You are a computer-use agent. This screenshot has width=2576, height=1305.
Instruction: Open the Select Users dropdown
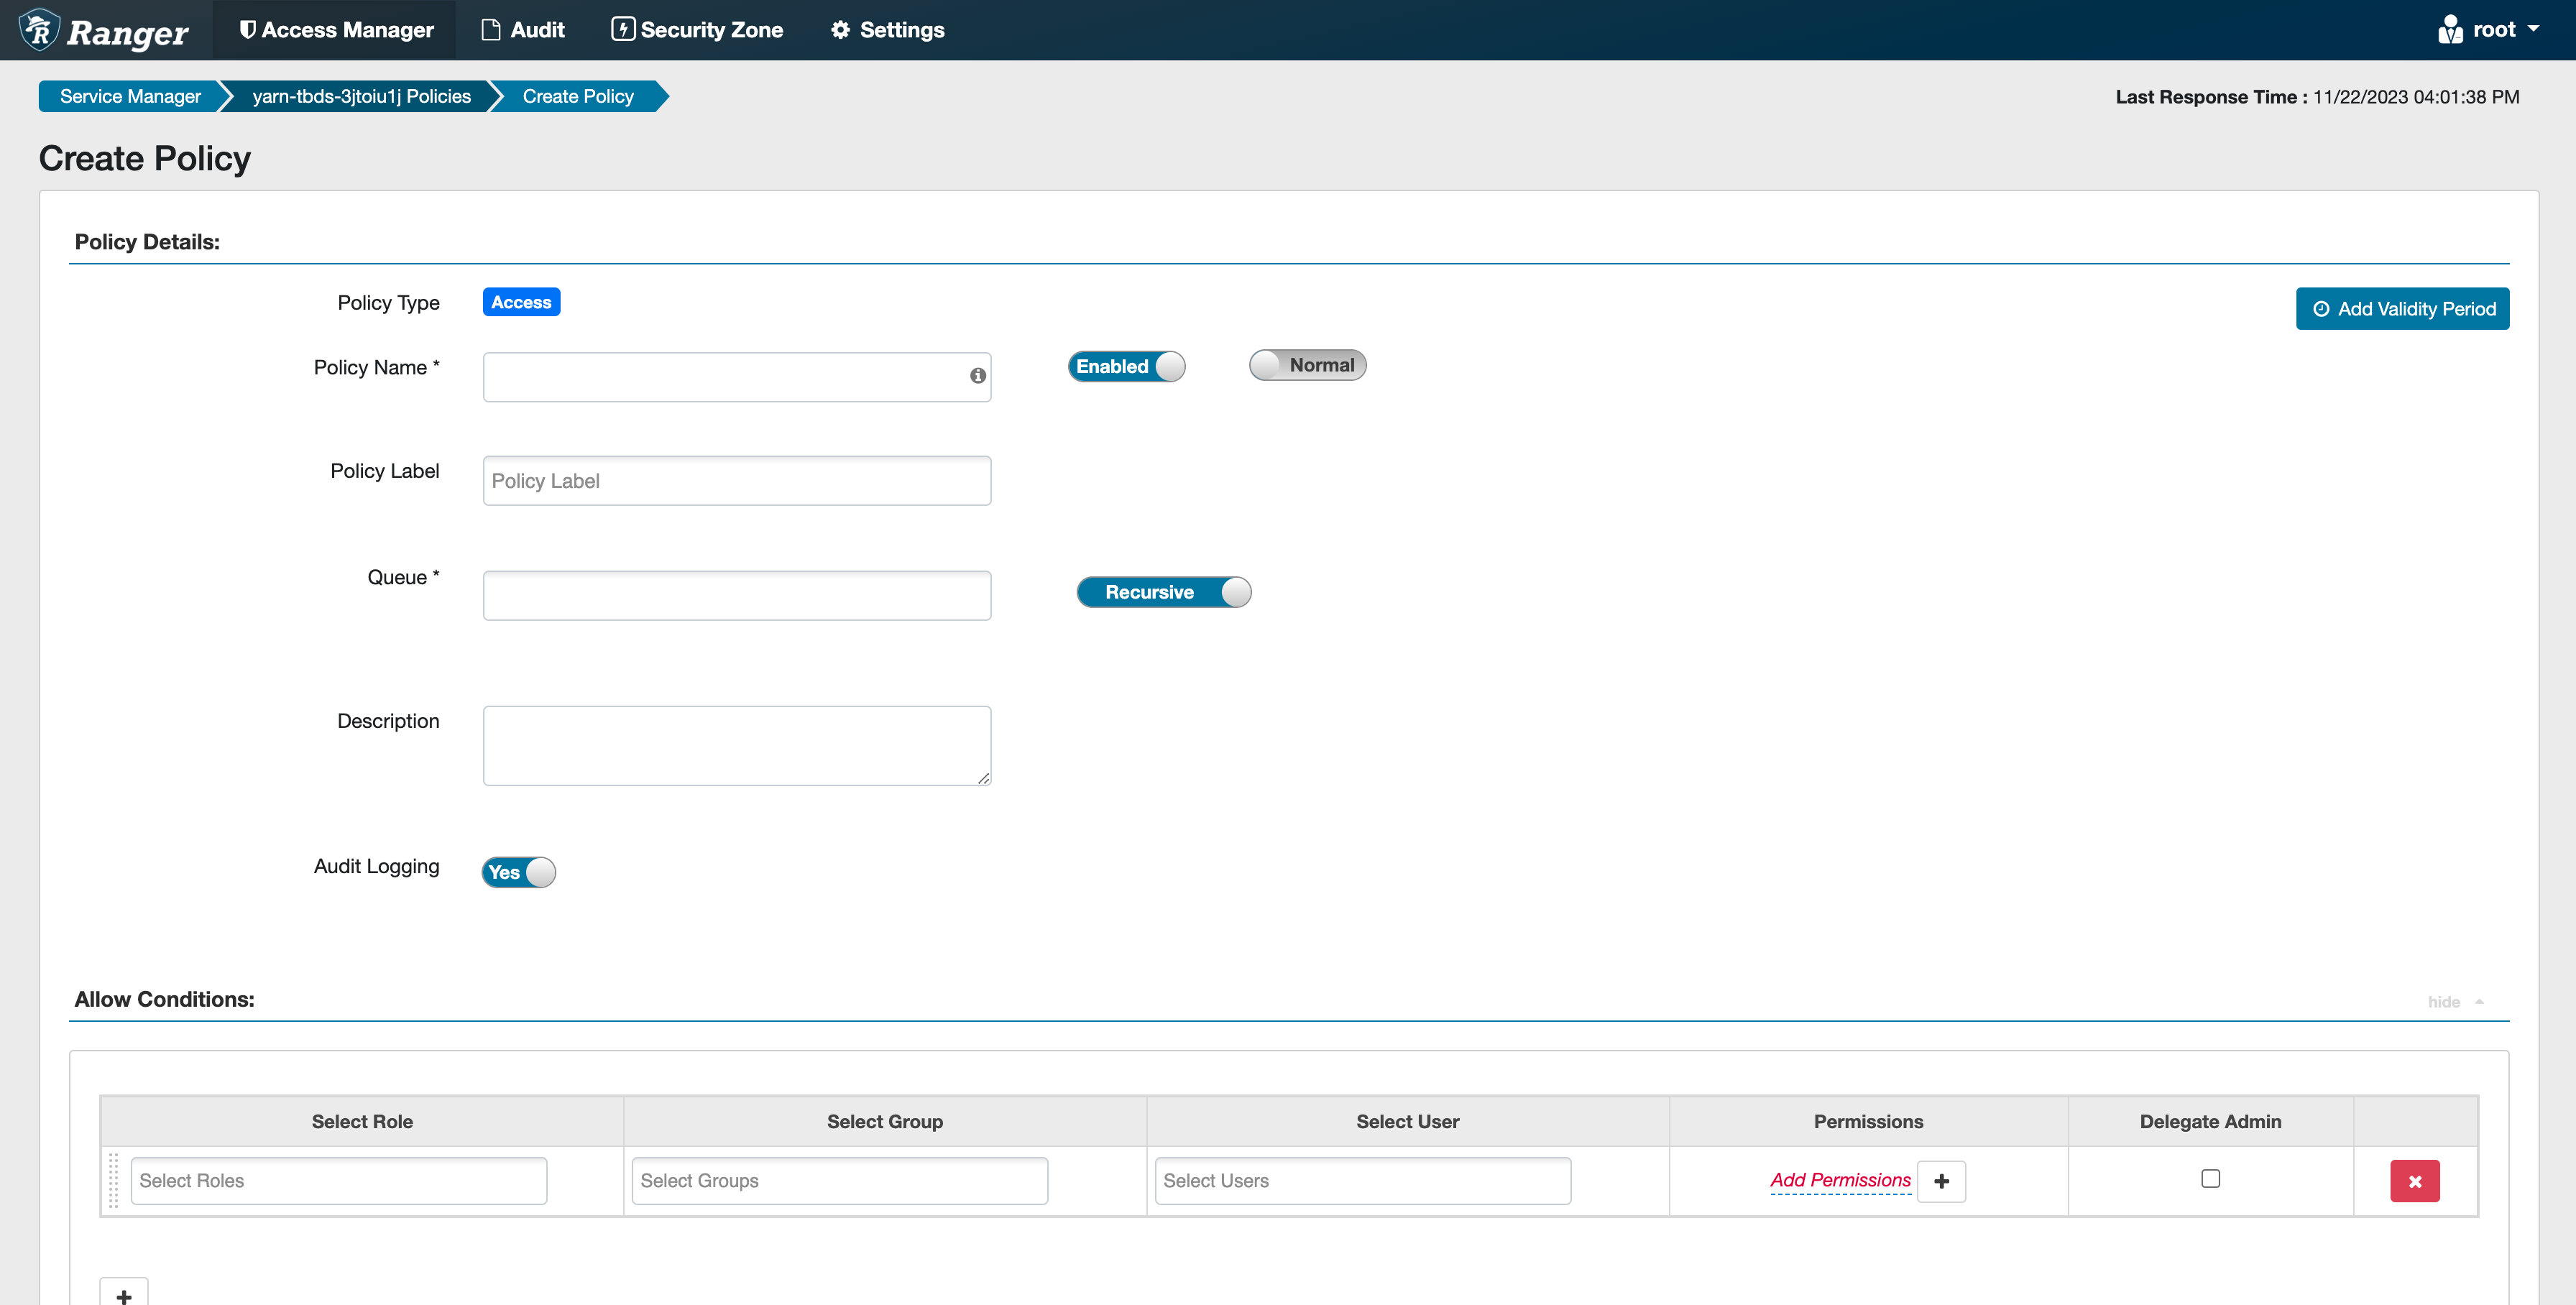tap(1362, 1181)
